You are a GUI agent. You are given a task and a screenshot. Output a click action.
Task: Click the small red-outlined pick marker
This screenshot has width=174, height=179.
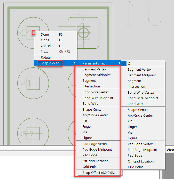click(x=33, y=33)
